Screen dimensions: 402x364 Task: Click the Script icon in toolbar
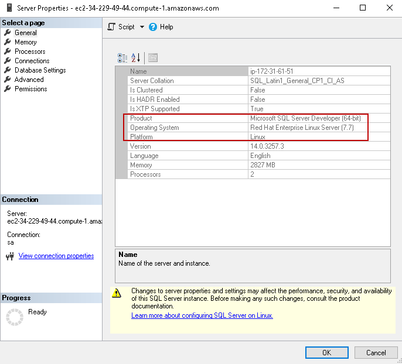point(111,27)
